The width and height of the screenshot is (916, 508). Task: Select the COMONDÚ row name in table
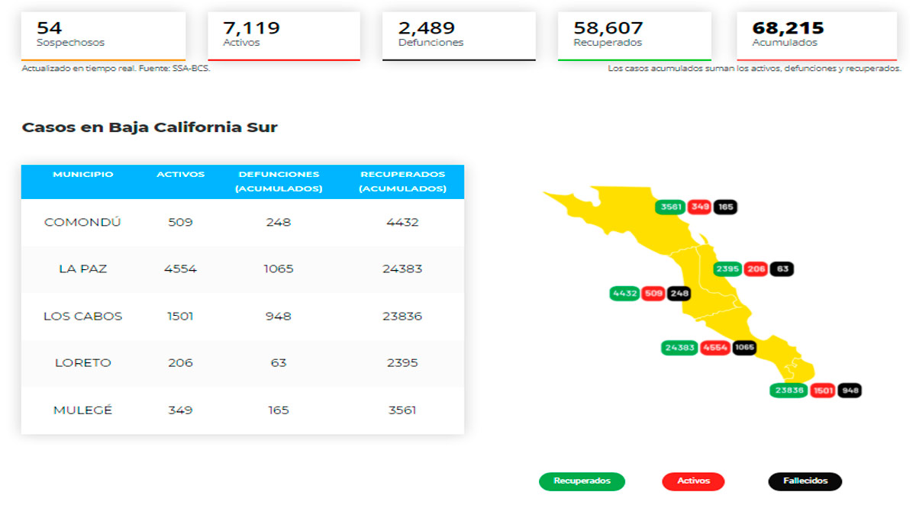tap(83, 223)
